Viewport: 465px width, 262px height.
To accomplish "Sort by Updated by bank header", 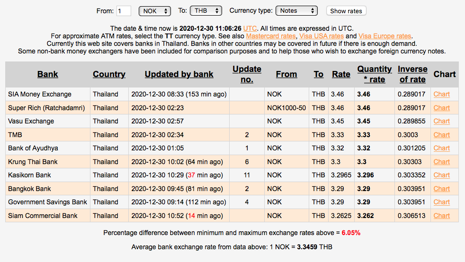I will point(179,74).
